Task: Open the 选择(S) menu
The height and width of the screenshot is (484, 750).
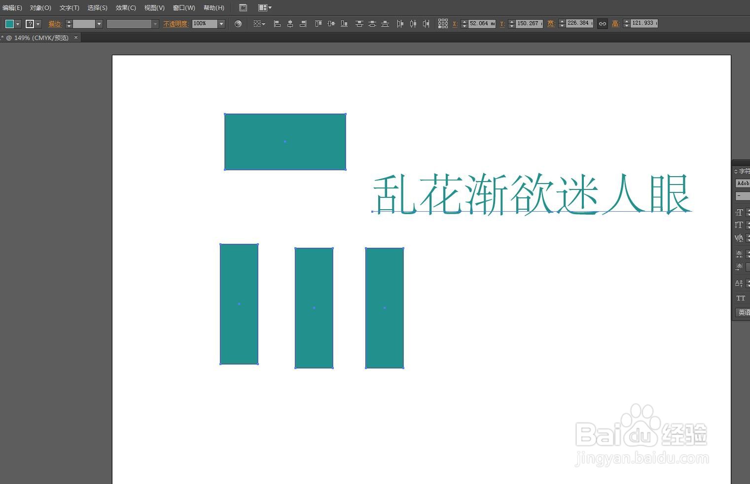Action: click(97, 8)
